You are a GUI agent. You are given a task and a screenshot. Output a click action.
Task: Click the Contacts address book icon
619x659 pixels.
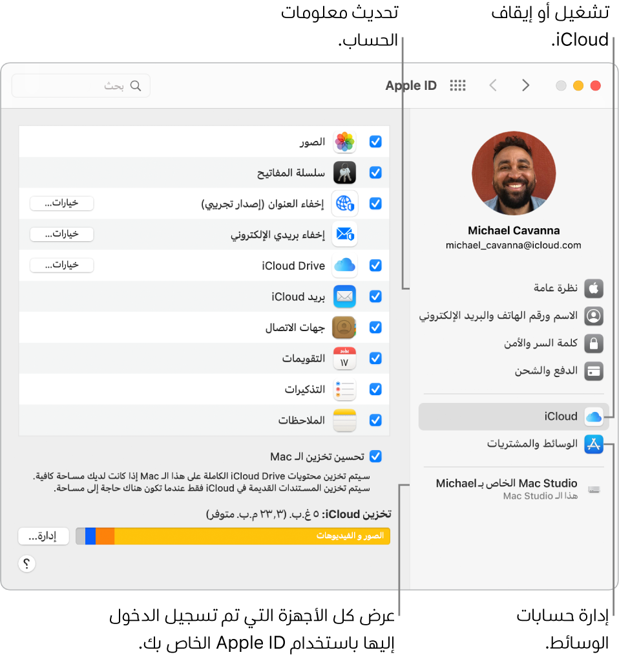click(344, 327)
